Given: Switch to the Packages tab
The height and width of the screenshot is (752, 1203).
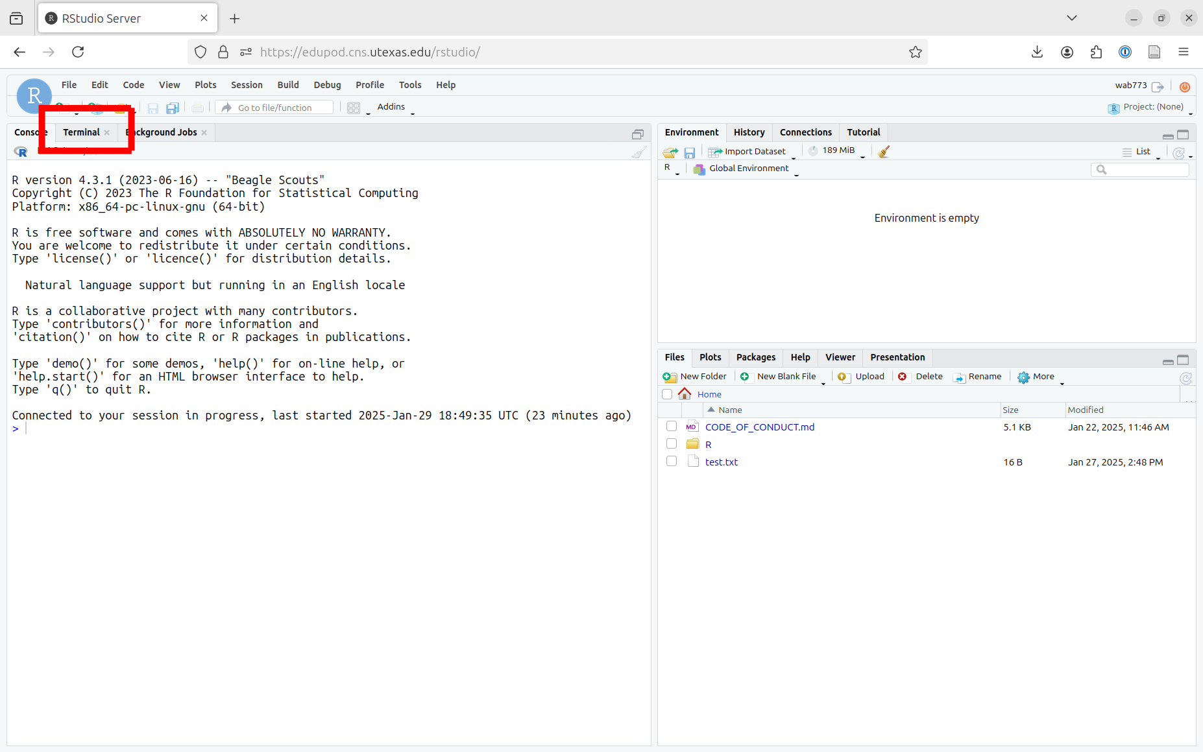Looking at the screenshot, I should (756, 357).
